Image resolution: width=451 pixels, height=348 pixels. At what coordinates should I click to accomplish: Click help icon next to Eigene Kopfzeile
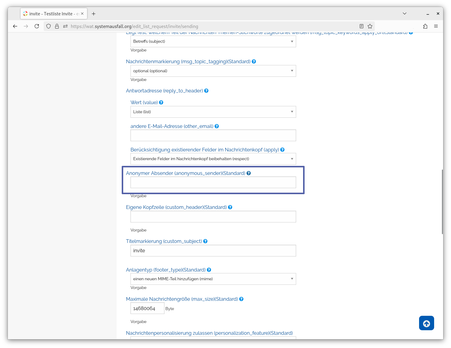pos(230,207)
